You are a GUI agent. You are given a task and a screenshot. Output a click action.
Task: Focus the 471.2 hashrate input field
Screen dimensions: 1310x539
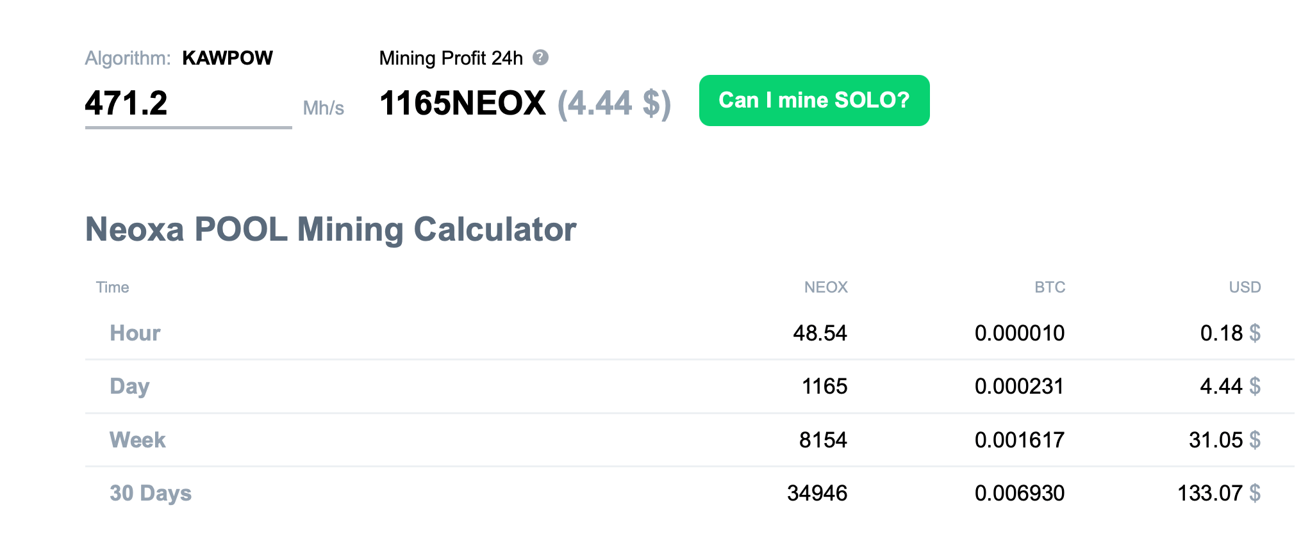[188, 104]
